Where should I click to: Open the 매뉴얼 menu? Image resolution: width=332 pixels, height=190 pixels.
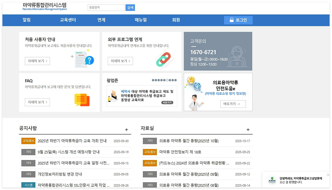tap(141, 20)
